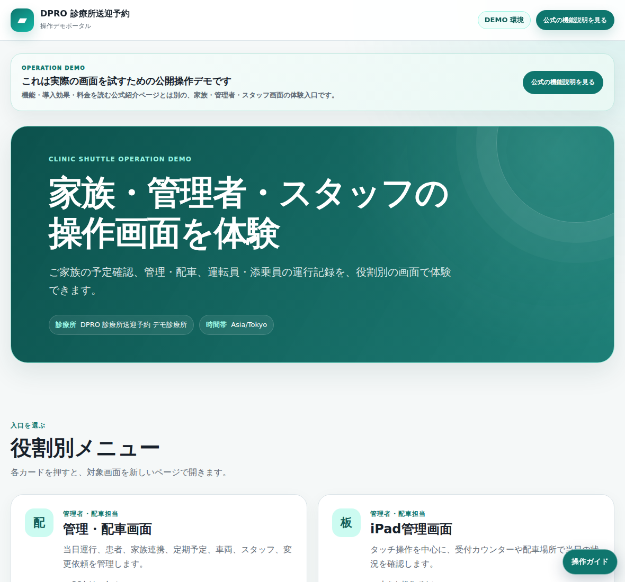Click the DPRO logo icon in header
Viewport: 625px width, 582px height.
22,20
